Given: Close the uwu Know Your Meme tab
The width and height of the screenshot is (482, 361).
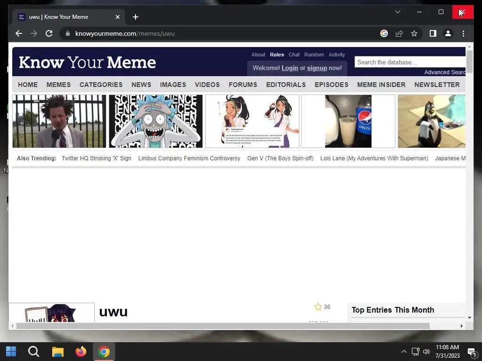Looking at the screenshot, I should pyautogui.click(x=117, y=17).
